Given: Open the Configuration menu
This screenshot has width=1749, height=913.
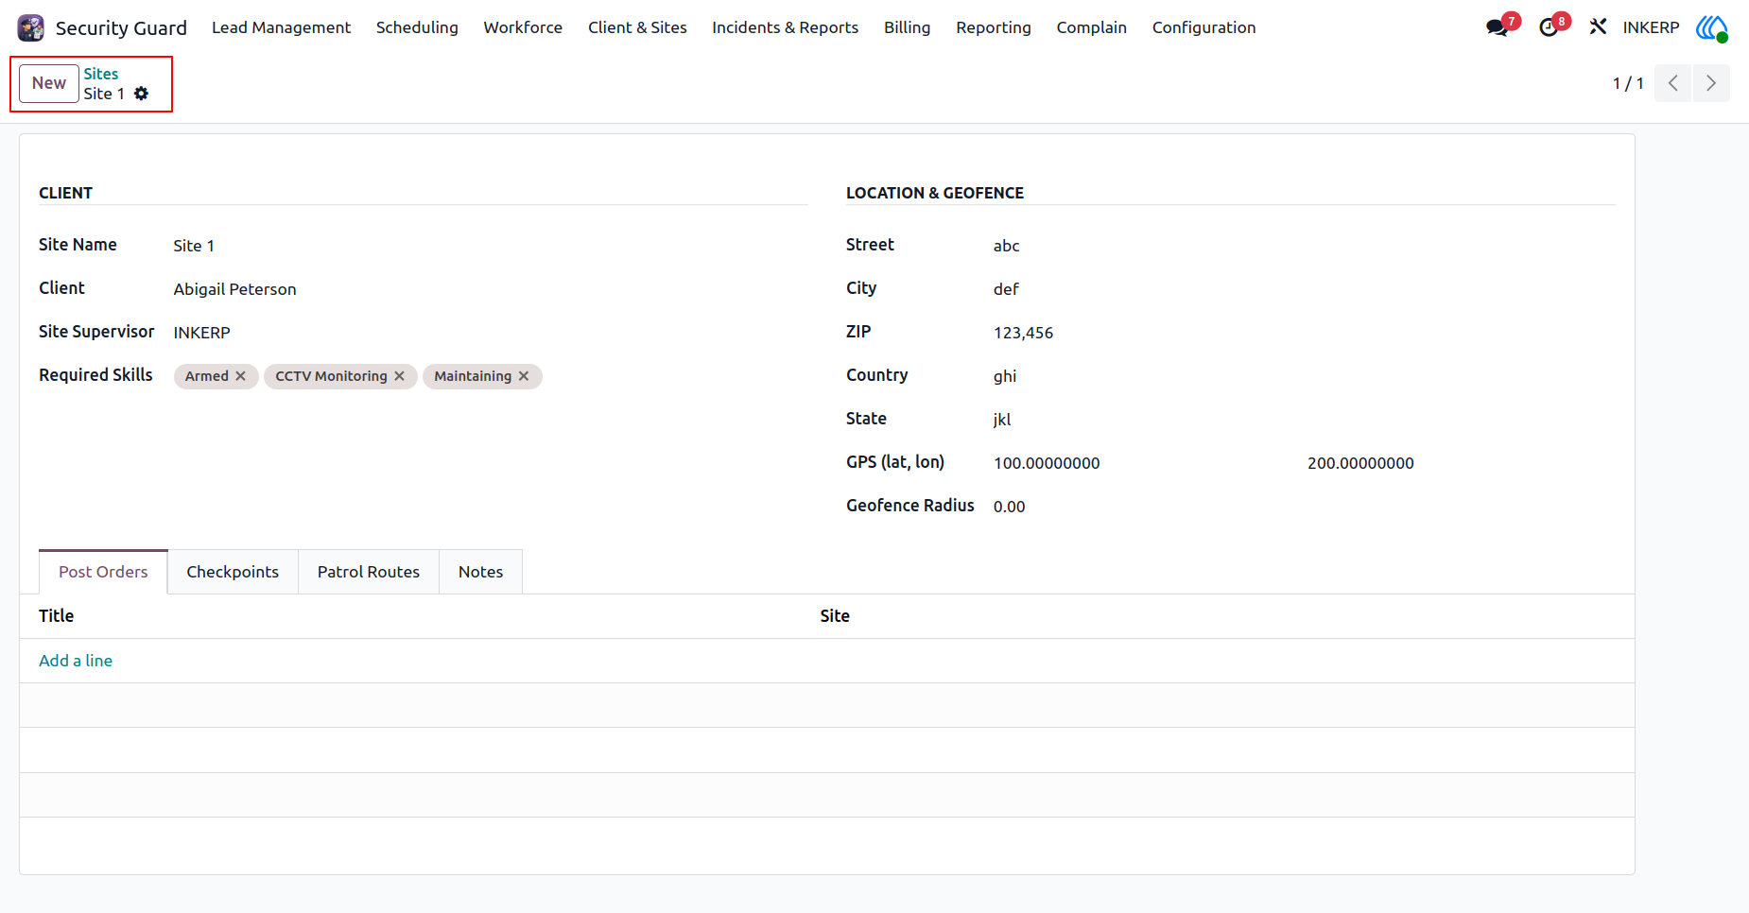Looking at the screenshot, I should pos(1204,27).
